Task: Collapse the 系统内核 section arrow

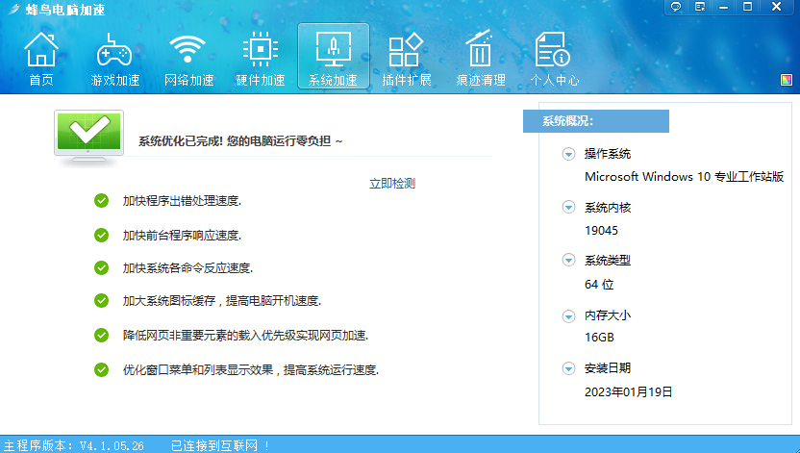Action: tap(568, 207)
